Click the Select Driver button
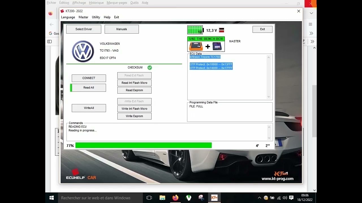The image size is (362, 203). coord(83,29)
